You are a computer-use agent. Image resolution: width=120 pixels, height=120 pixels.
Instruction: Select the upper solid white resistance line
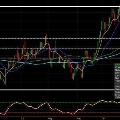tap(60, 7)
